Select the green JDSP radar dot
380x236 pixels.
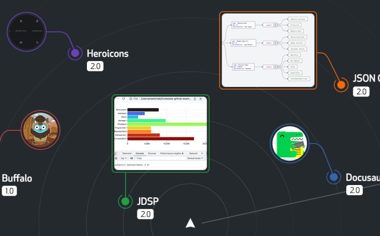click(125, 201)
